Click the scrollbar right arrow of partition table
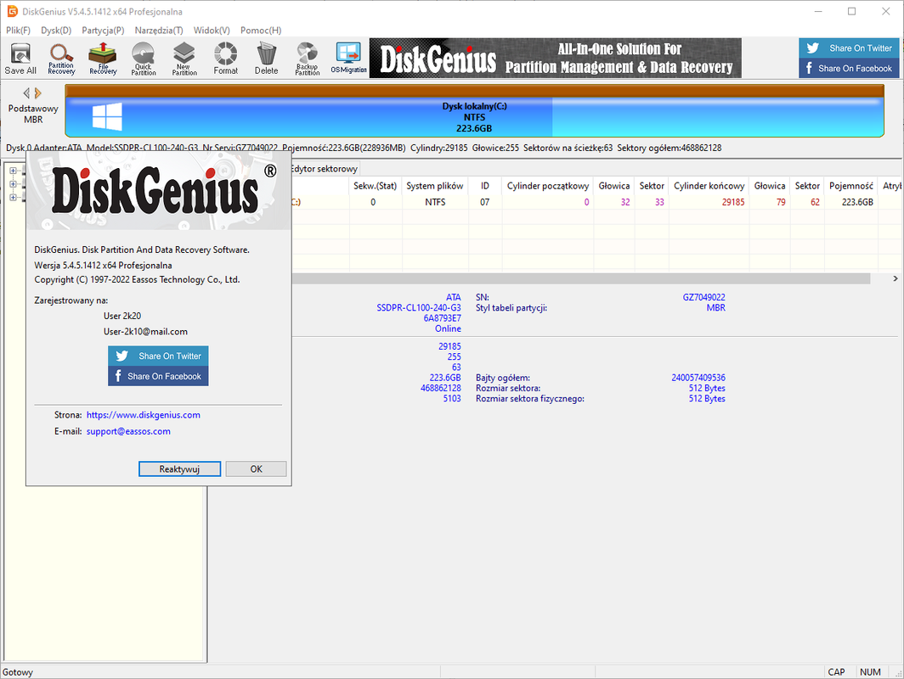This screenshot has height=679, width=904. tap(895, 278)
